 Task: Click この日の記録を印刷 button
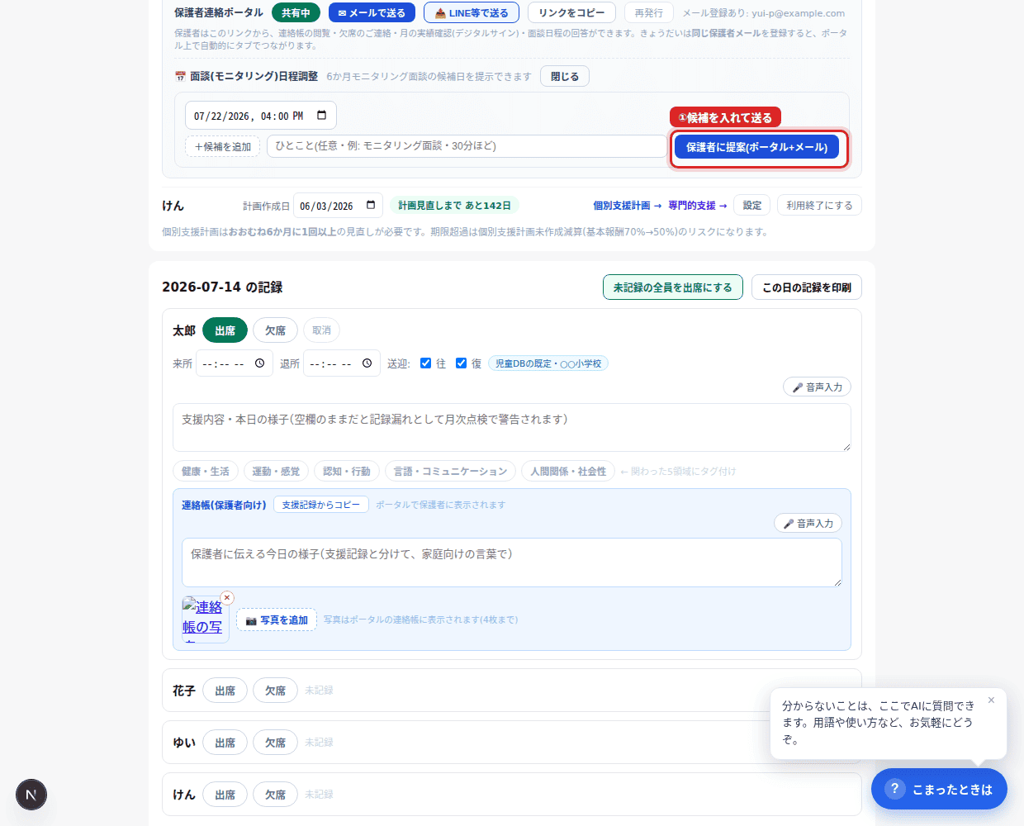[807, 287]
